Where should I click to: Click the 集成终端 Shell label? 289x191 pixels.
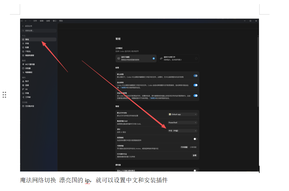[122, 121]
